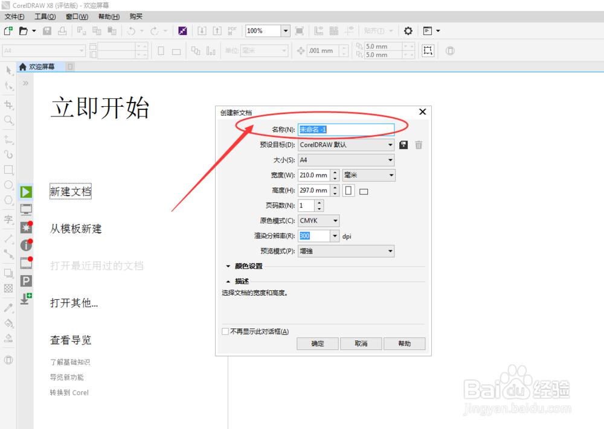The height and width of the screenshot is (429, 604).
Task: Click the green Get Started play icon
Action: [x=26, y=192]
